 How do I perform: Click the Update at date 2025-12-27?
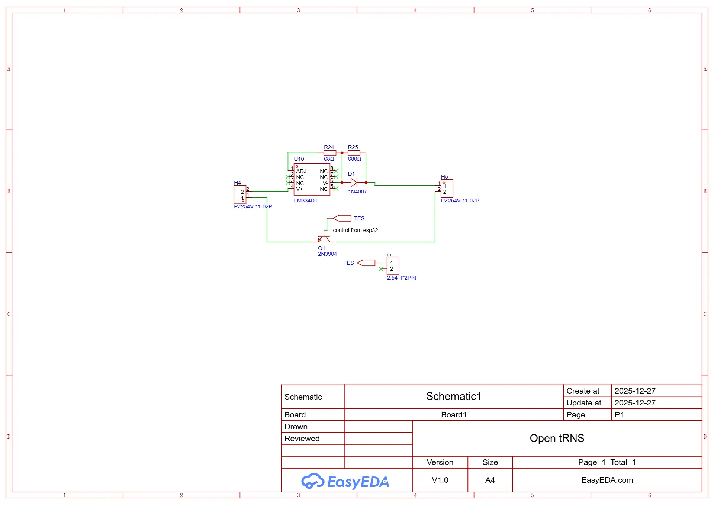click(x=635, y=403)
